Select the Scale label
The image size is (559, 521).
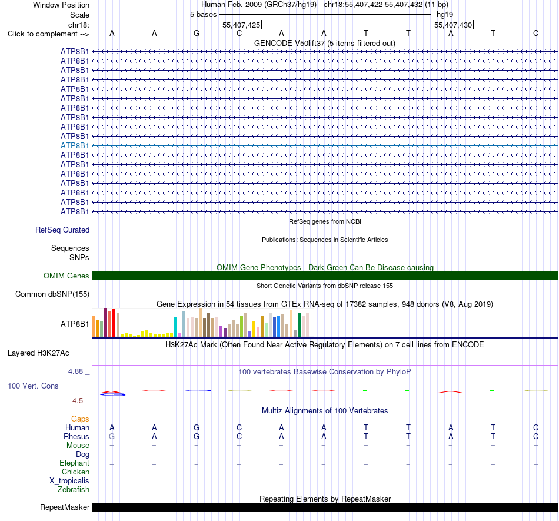79,15
